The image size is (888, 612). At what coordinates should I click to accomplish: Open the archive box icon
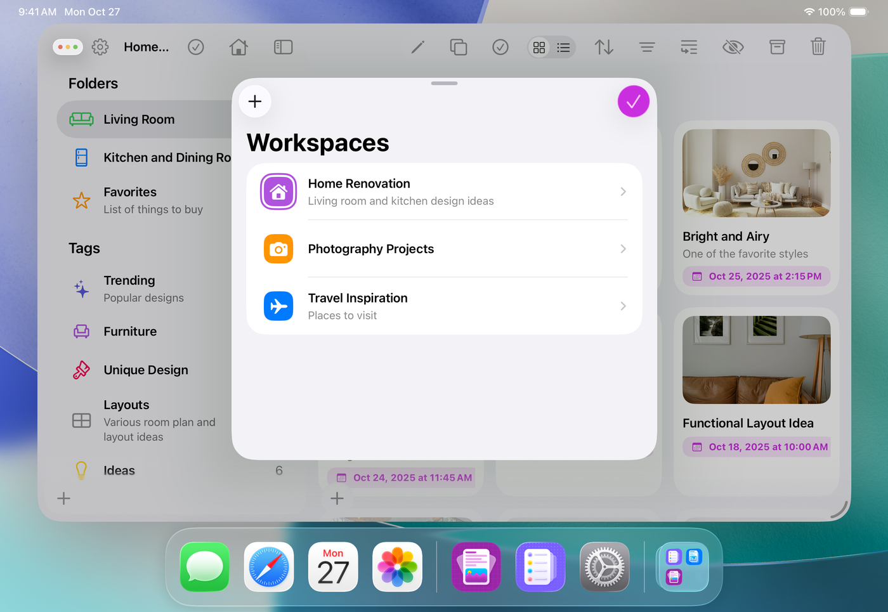pyautogui.click(x=777, y=47)
